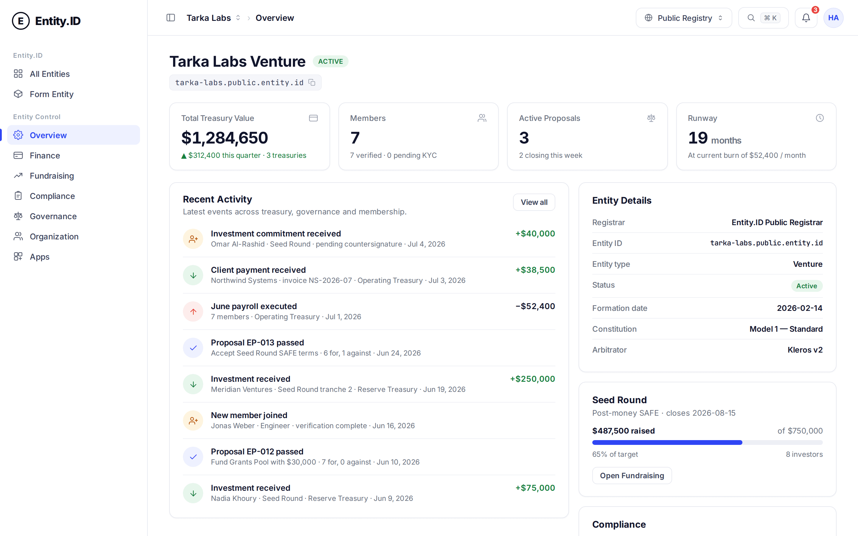Click the Proposal EP-013 passed checkmark icon
This screenshot has width=858, height=536.
pos(193,348)
